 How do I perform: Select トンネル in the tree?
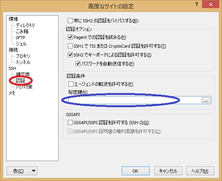tap(23, 62)
